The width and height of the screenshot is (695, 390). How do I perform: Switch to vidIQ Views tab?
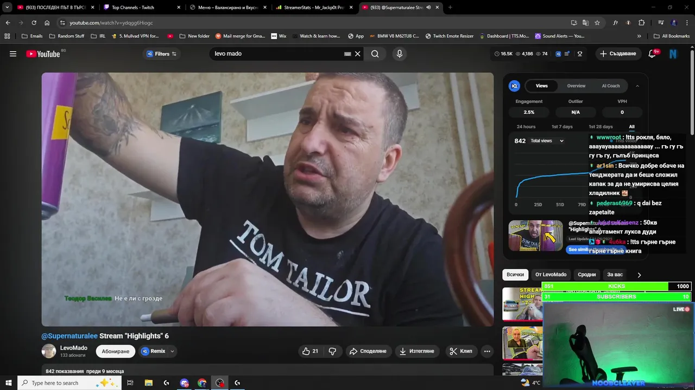click(x=542, y=86)
